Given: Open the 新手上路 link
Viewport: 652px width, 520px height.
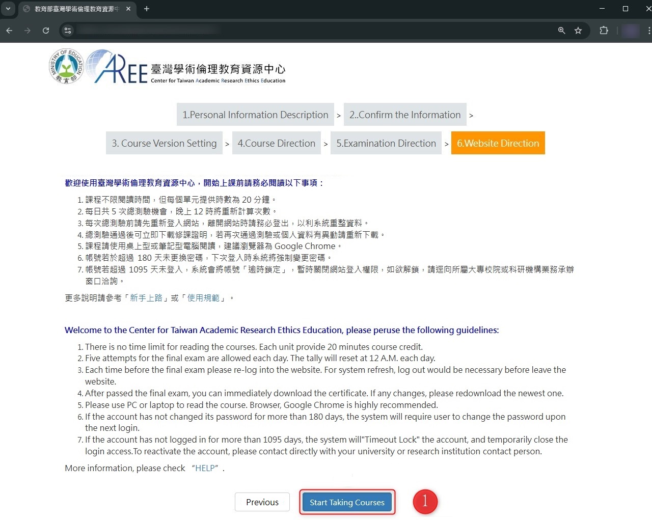Looking at the screenshot, I should [x=146, y=298].
